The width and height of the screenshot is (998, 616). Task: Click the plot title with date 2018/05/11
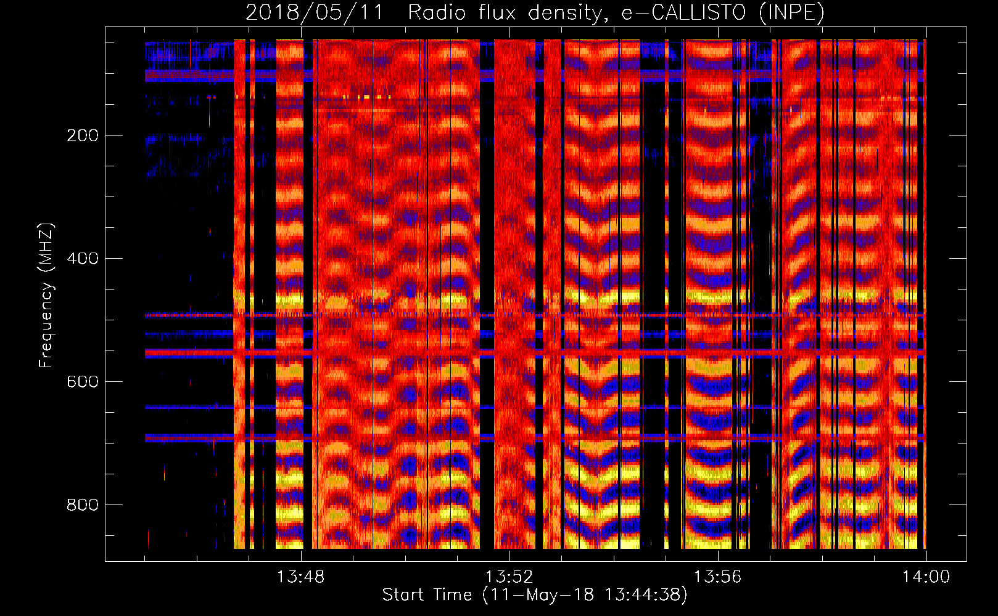535,12
